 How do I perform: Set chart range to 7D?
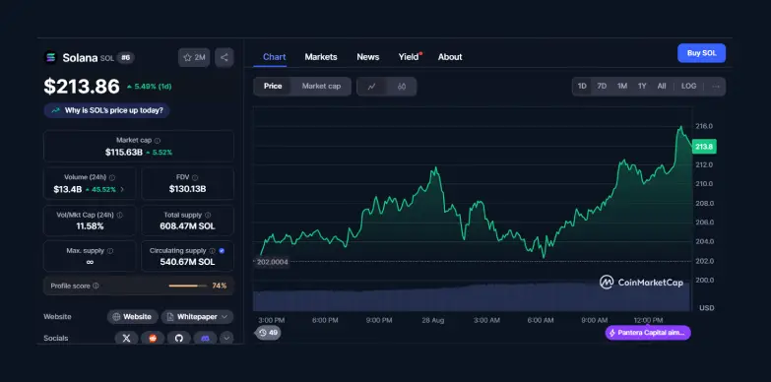pyautogui.click(x=602, y=86)
